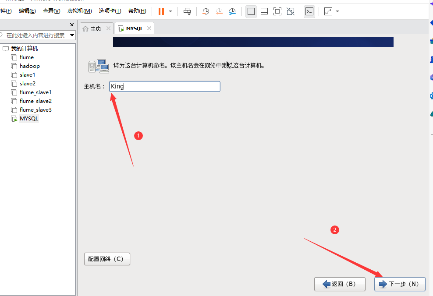
Task: Click the 主机名 hostname input field
Action: [165, 86]
